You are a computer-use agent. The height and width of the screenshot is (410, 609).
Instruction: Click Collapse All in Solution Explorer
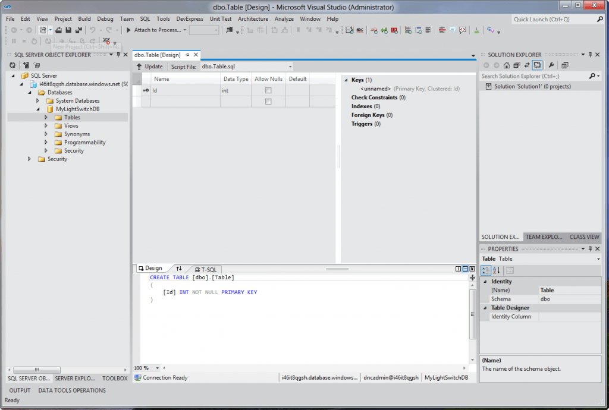[x=517, y=65]
